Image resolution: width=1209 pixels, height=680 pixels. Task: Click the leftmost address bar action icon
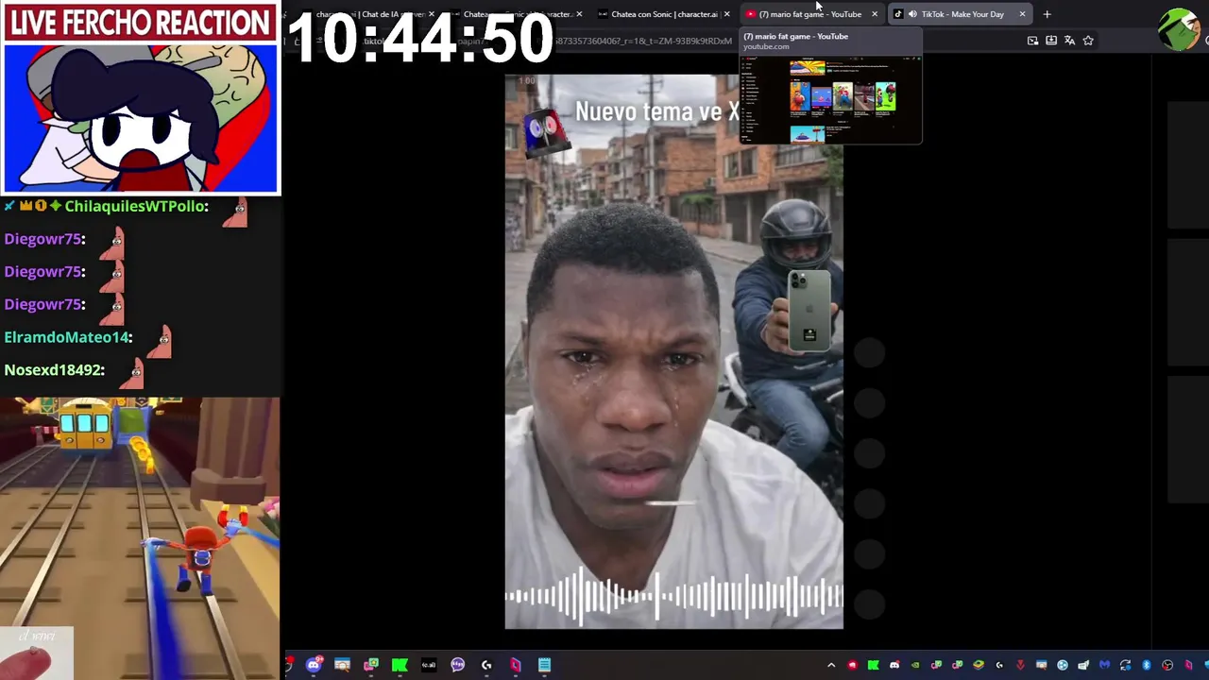click(1032, 41)
